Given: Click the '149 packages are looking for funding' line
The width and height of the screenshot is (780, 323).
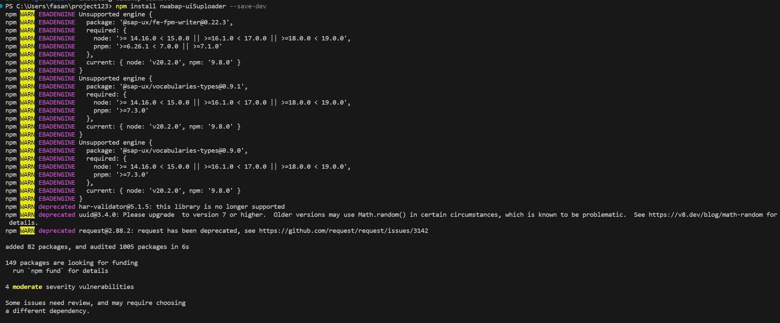Looking at the screenshot, I should tap(72, 263).
